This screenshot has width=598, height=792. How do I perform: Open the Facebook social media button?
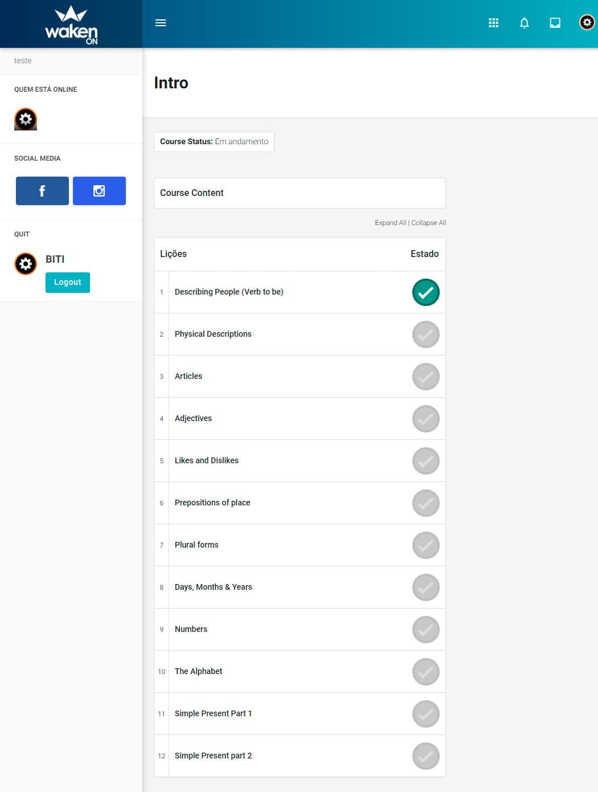(x=42, y=191)
